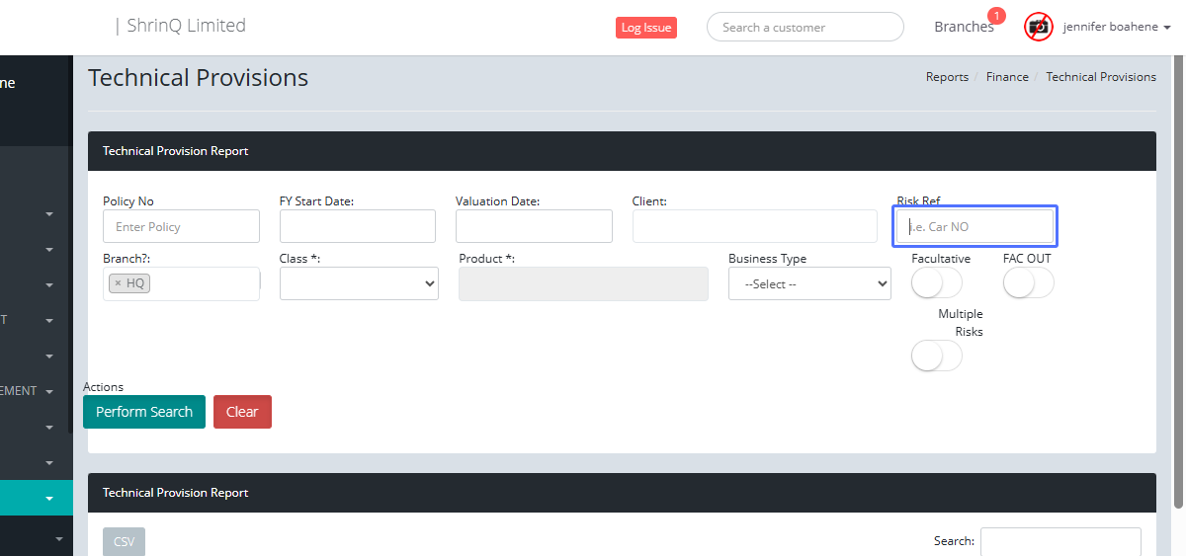Turn on the Multiple Risks toggle
This screenshot has width=1186, height=556.
(936, 357)
